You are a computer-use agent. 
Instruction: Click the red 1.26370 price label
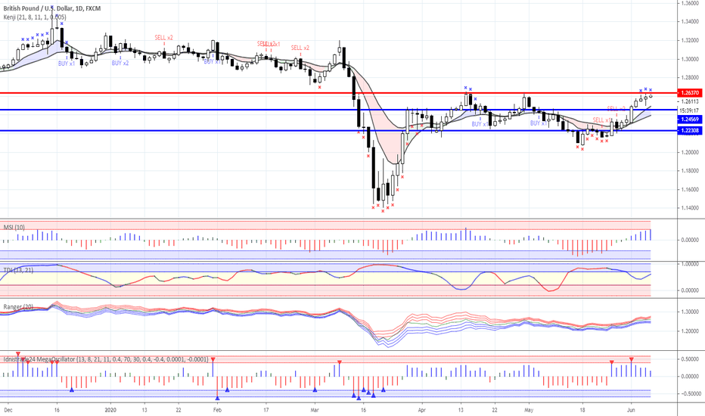[690, 92]
